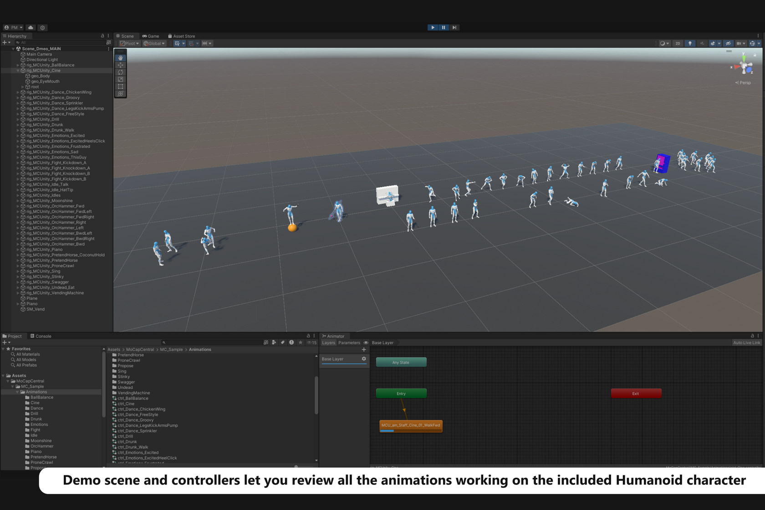Switch to the Game tab
Screen dimensions: 765x510
[151, 36]
